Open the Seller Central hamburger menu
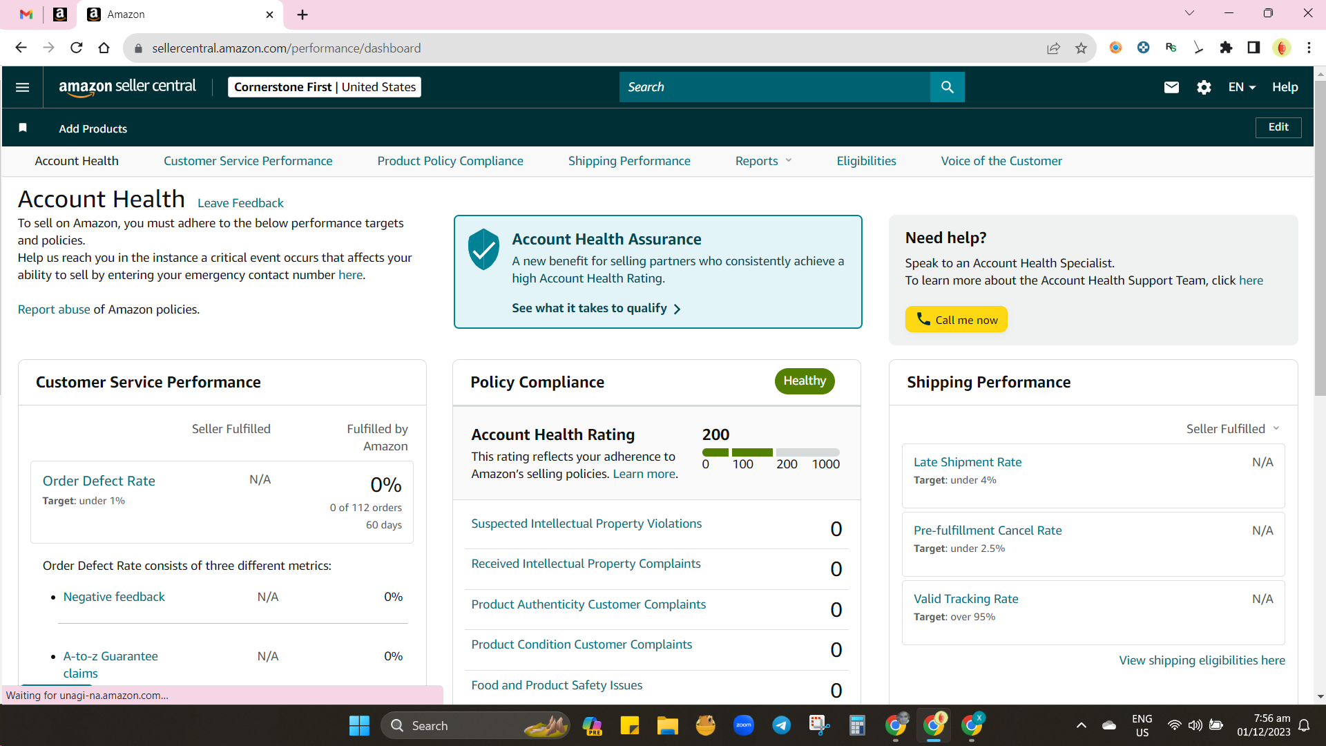Image resolution: width=1326 pixels, height=746 pixels. coord(22,87)
